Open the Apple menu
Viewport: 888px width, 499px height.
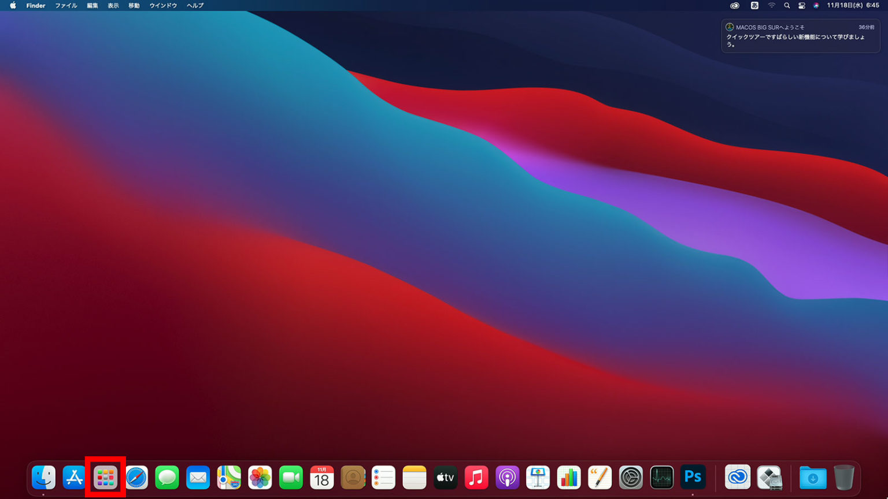pyautogui.click(x=13, y=5)
